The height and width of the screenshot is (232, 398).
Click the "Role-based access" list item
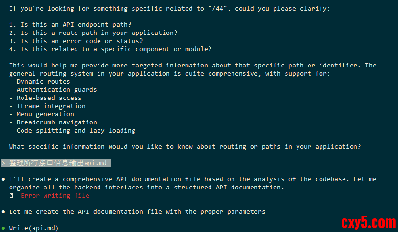click(49, 98)
